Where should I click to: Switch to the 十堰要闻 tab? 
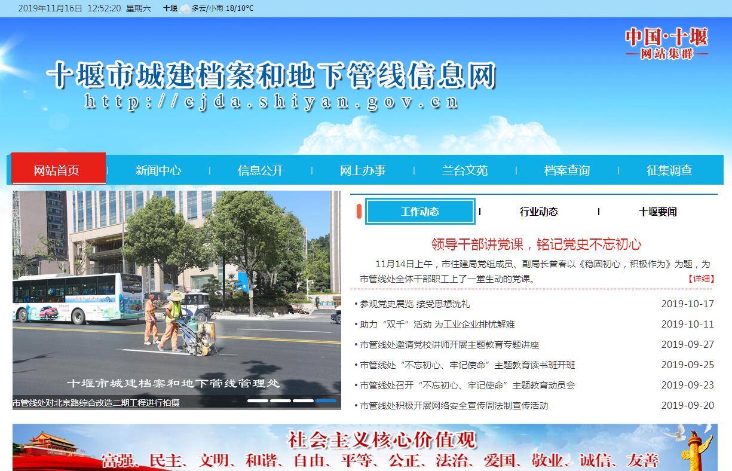[x=657, y=212]
